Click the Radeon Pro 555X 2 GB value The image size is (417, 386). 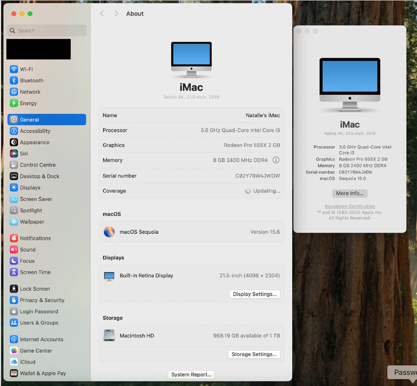tap(252, 145)
